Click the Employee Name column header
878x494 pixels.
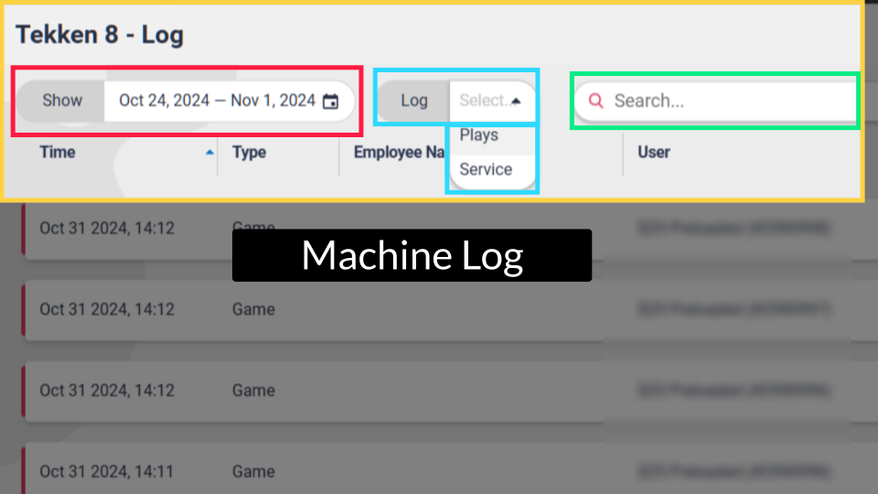pyautogui.click(x=400, y=153)
